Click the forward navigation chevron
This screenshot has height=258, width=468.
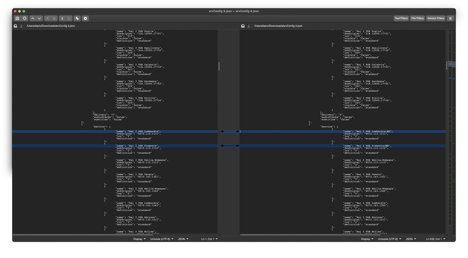click(69, 18)
